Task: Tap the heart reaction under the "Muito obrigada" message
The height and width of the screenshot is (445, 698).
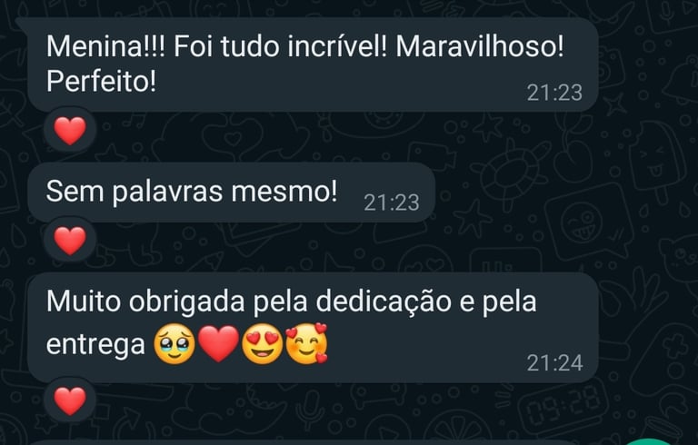Action: coord(70,400)
